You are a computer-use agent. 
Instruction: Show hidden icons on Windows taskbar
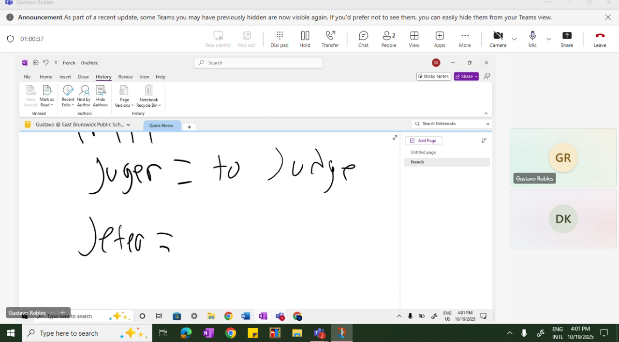[x=509, y=333]
